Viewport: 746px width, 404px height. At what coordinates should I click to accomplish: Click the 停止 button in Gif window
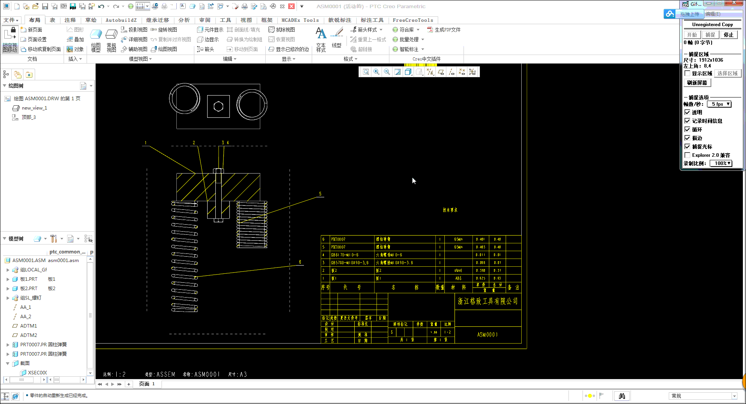(729, 35)
